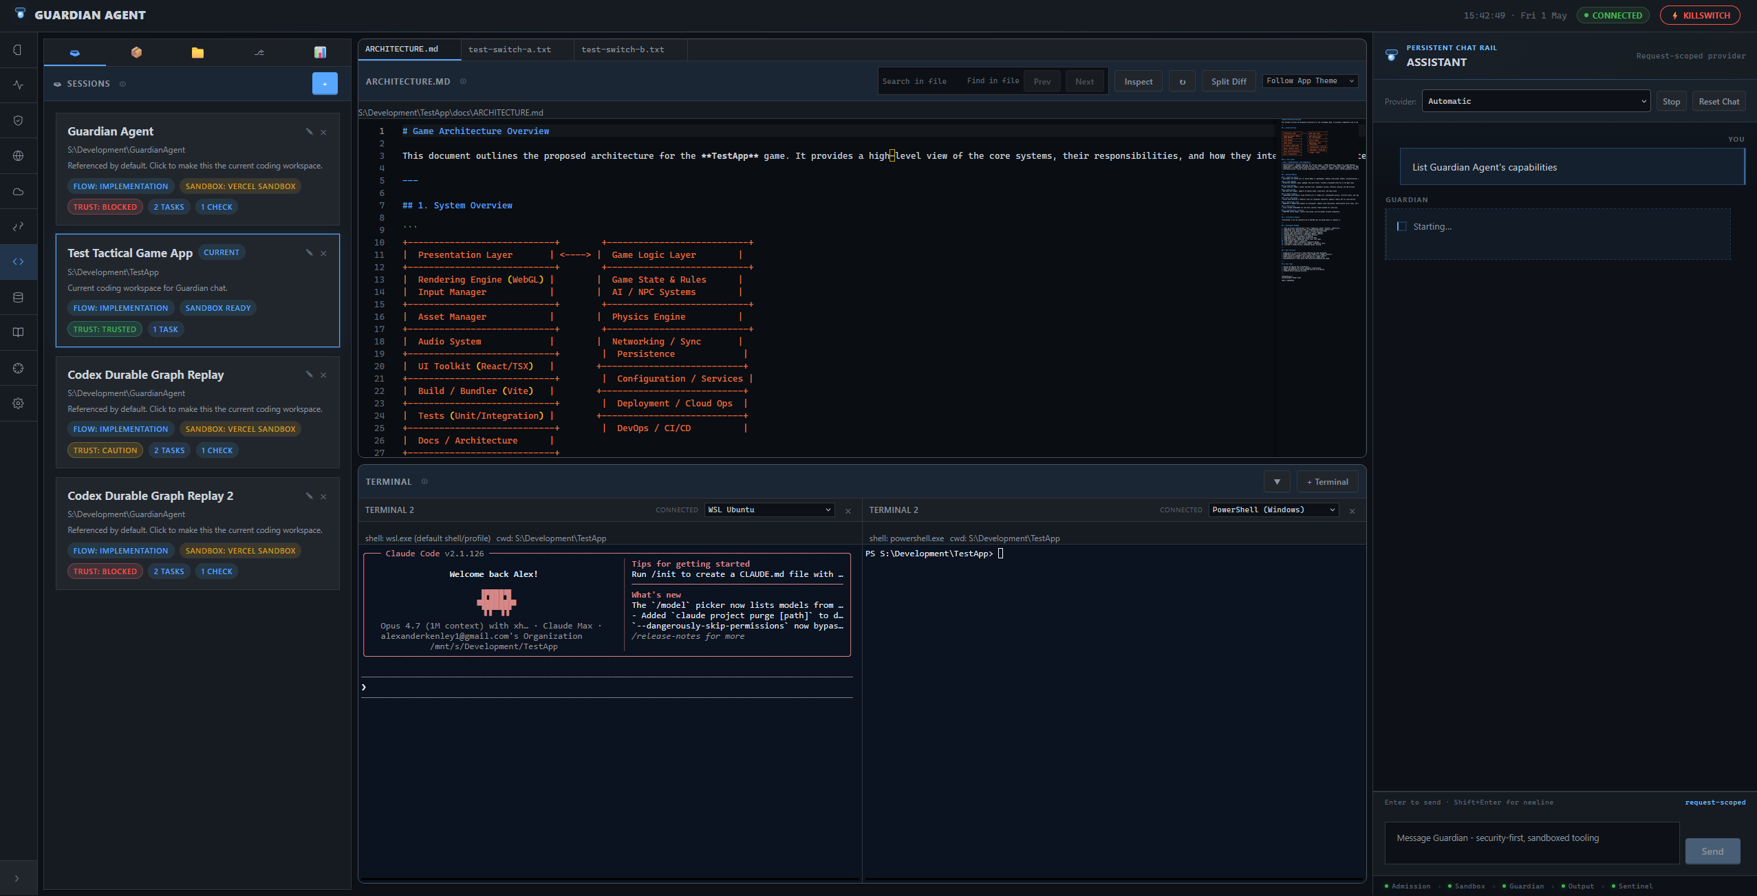Screen dimensions: 1757x896
Task: Toggle the Split Diff view
Action: click(x=1229, y=81)
